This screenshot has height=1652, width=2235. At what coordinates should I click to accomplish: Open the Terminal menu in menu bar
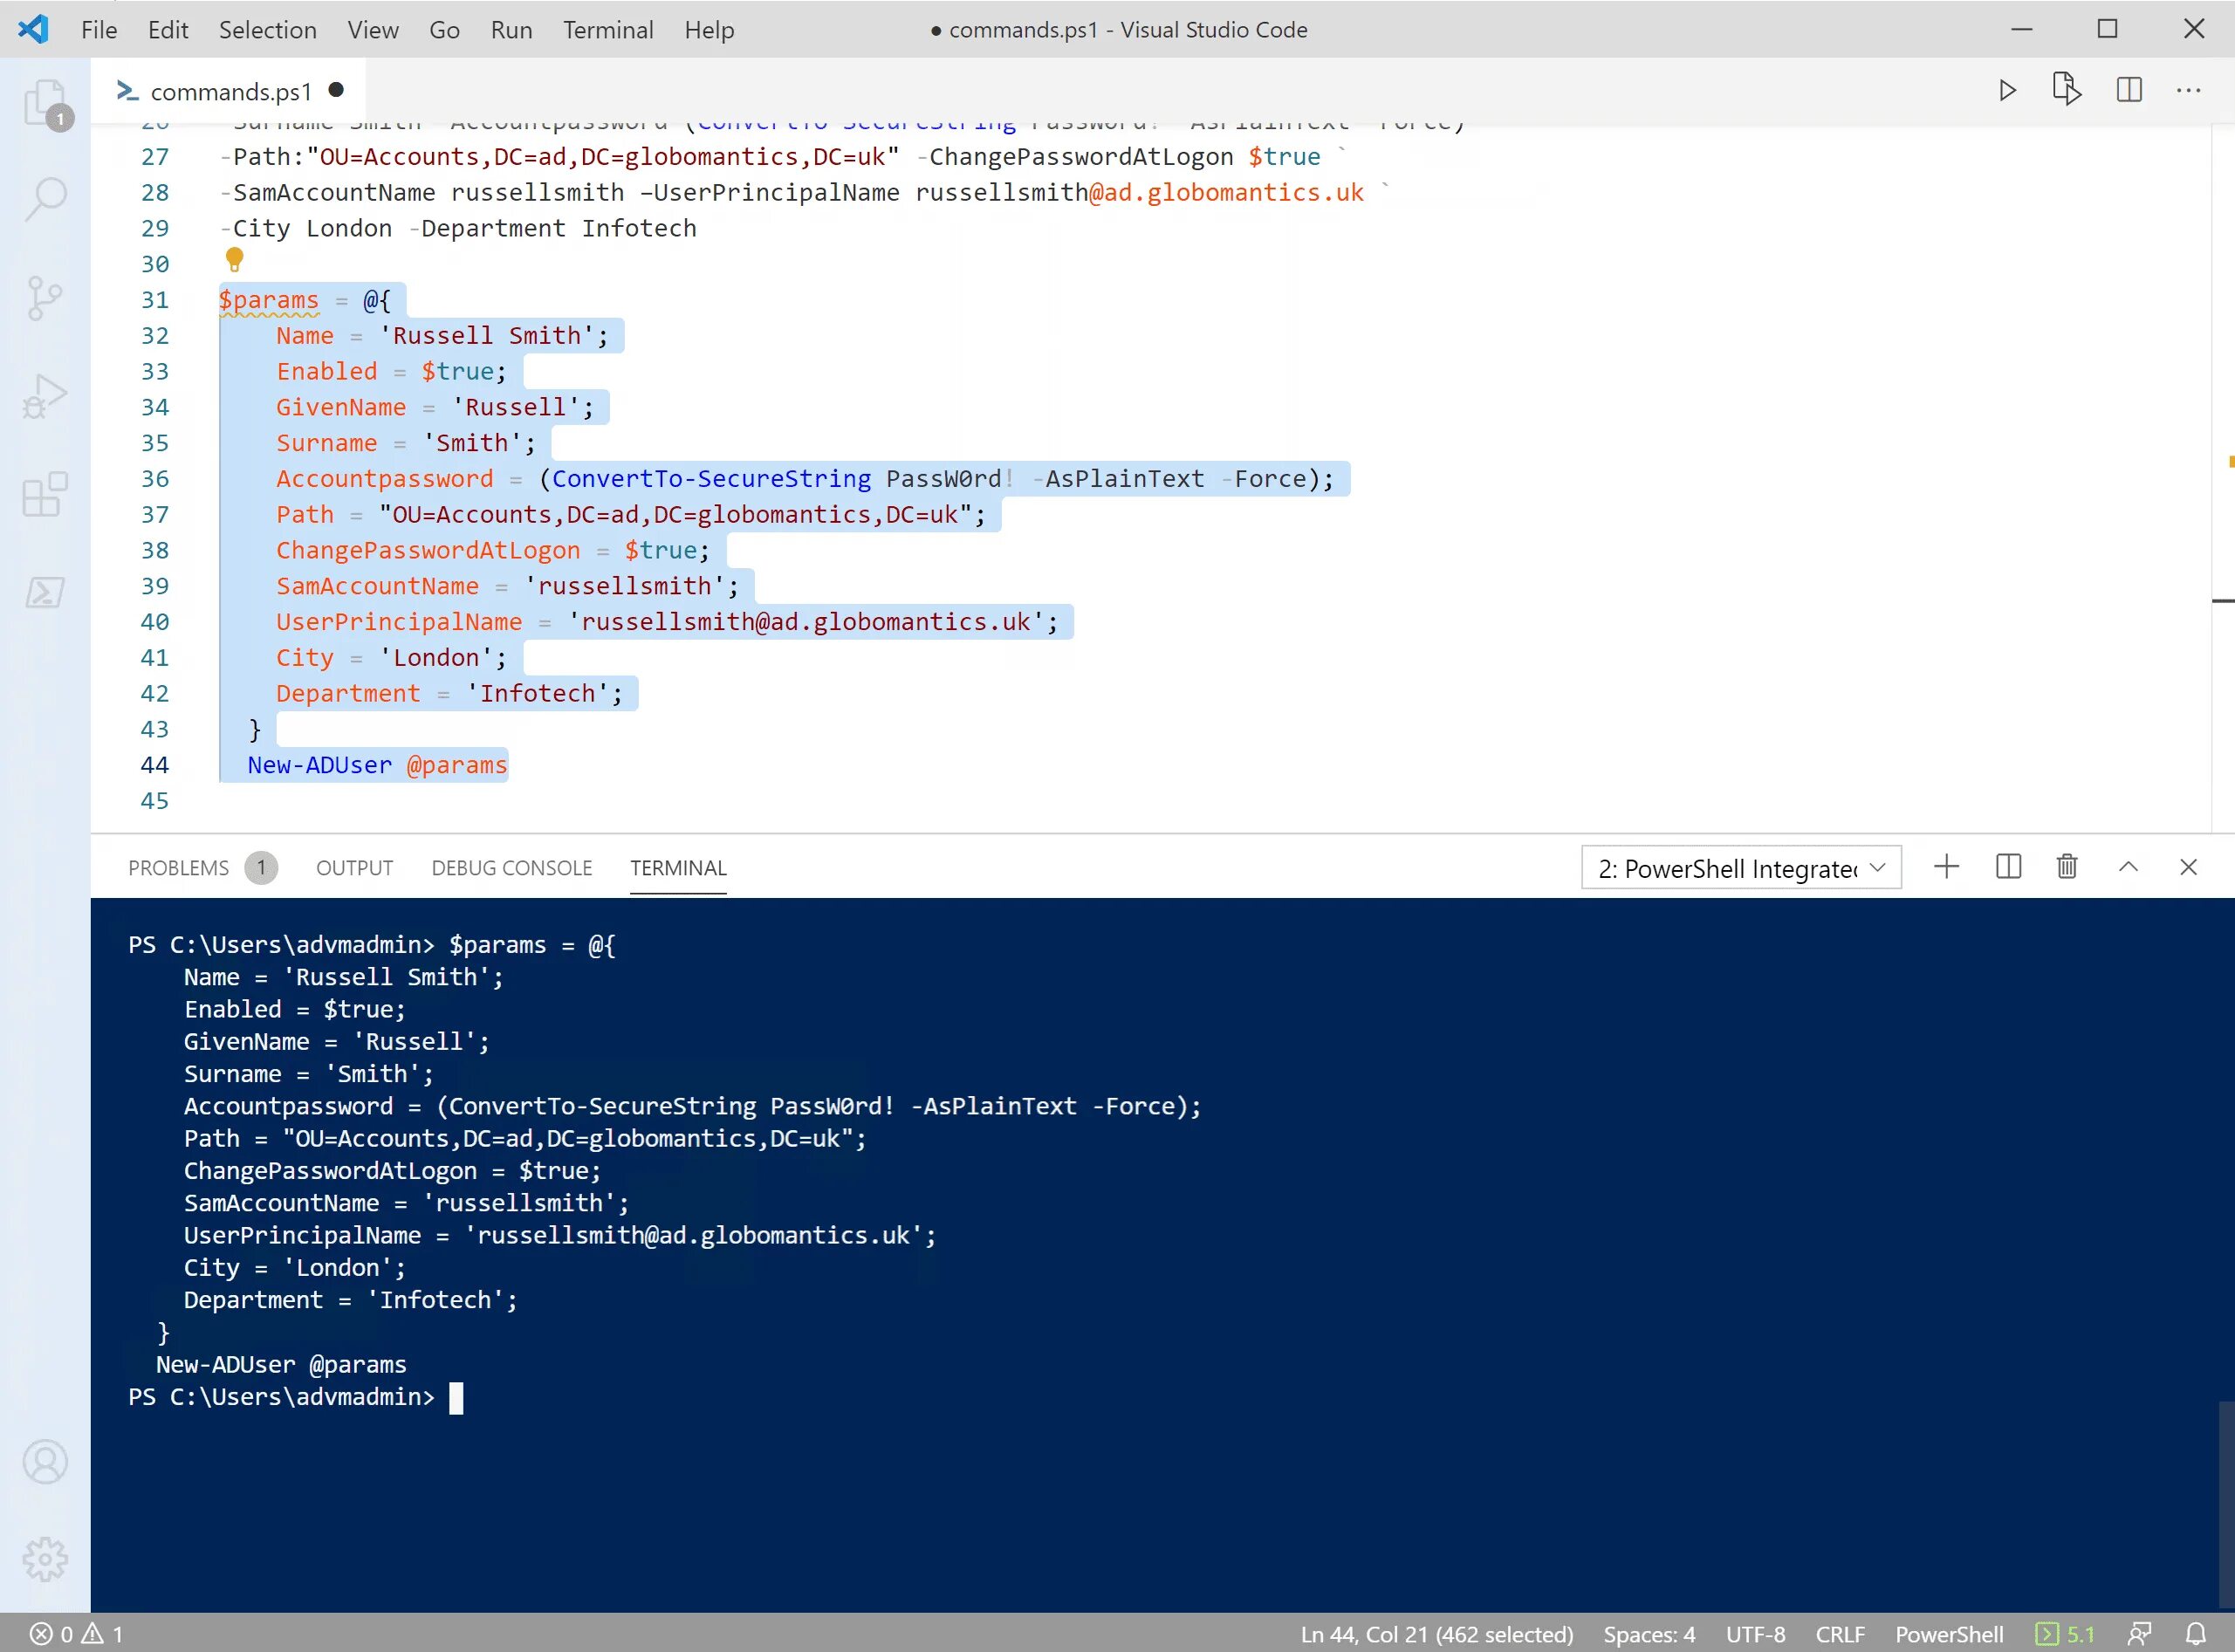607,30
